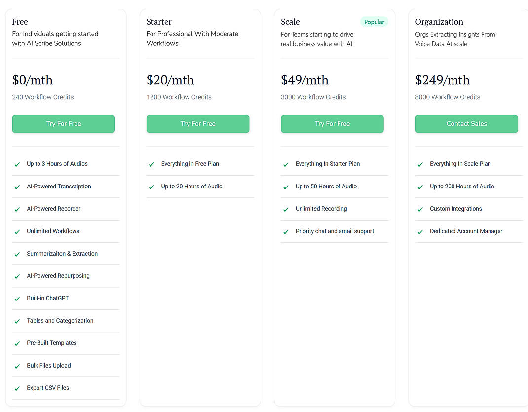Click the checkmark beside Custom Integrations
This screenshot has height=412, width=528.
(420, 209)
